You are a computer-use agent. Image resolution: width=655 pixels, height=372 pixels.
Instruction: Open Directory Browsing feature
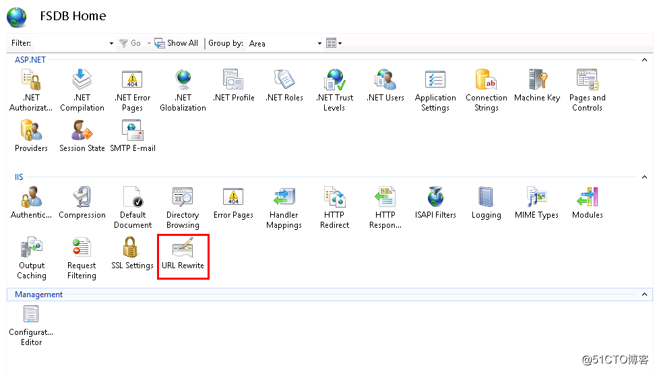[183, 208]
